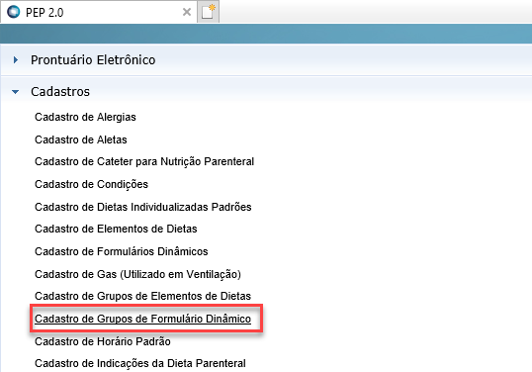Open Cadastro de Cateter para Nutrição Parenteral

(144, 162)
